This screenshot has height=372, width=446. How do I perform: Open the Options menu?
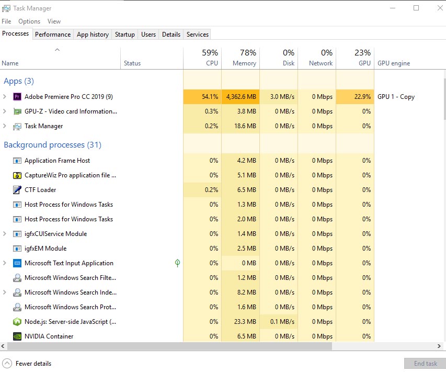[x=29, y=21]
